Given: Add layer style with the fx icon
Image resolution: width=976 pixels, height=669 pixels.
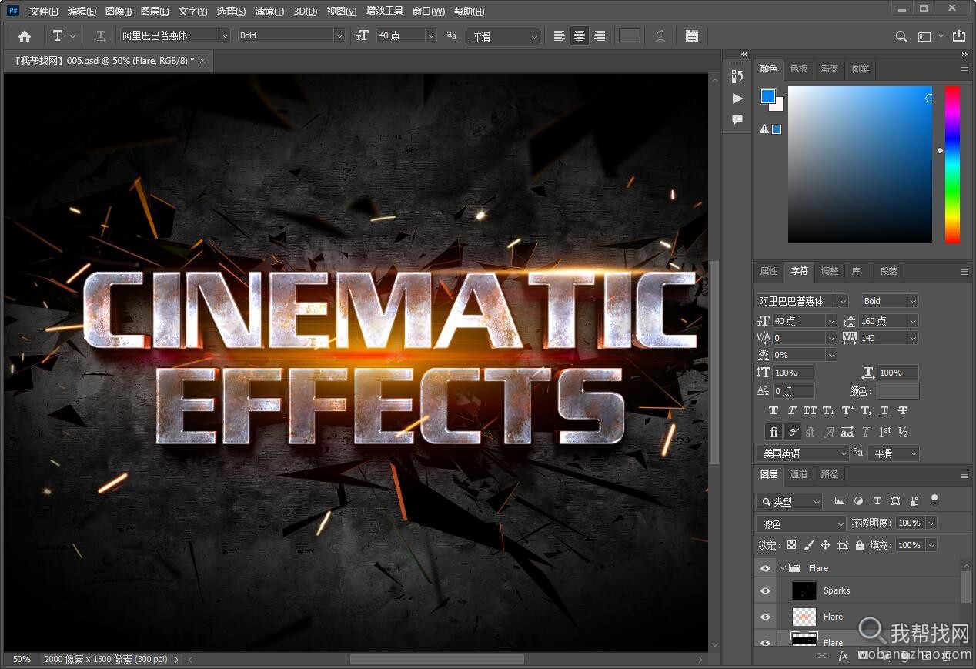Looking at the screenshot, I should tap(844, 656).
